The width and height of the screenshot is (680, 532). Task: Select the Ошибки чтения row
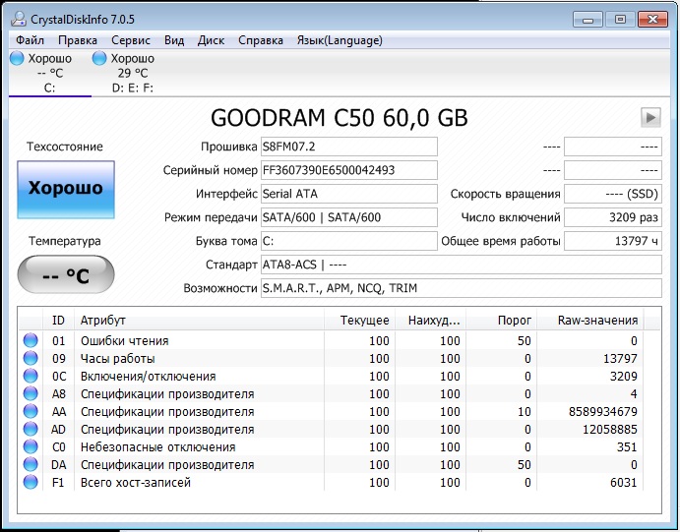click(332, 341)
